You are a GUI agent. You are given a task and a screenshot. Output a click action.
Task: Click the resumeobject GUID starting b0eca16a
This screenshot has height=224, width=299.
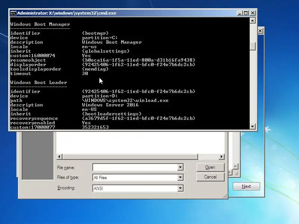coord(139,60)
